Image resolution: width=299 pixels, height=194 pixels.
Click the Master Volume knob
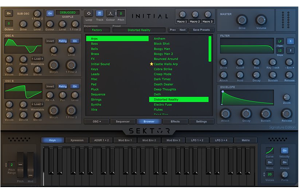click(261, 20)
